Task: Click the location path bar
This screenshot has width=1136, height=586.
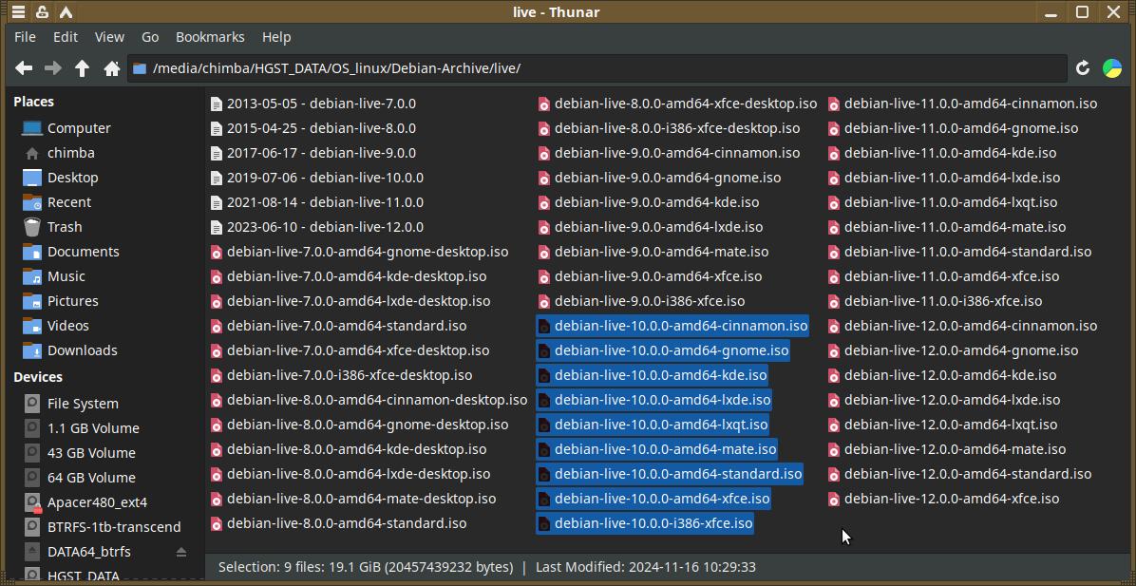Action: click(597, 68)
